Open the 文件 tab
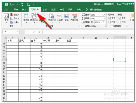This screenshot has width=136, height=103. [6, 10]
